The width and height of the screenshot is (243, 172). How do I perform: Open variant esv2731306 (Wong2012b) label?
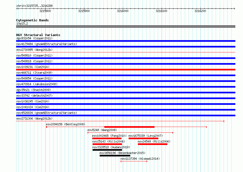click(x=34, y=118)
